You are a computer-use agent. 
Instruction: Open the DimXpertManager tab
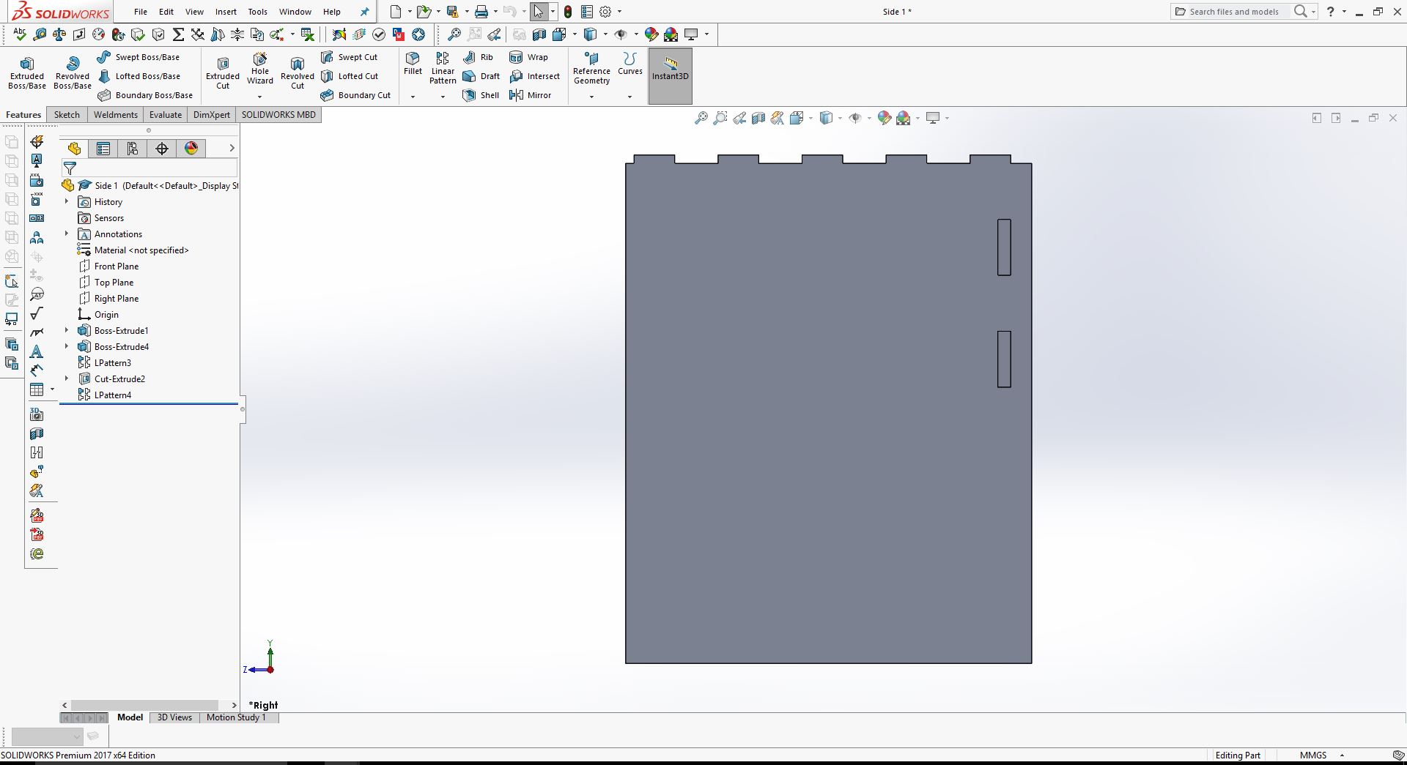click(x=162, y=149)
